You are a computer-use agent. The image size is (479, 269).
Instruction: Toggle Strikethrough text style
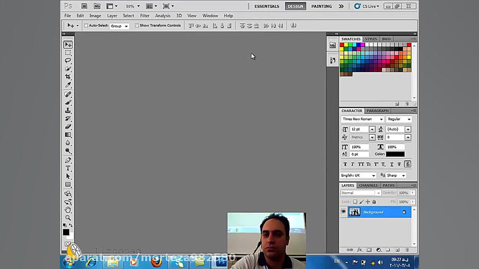399,164
